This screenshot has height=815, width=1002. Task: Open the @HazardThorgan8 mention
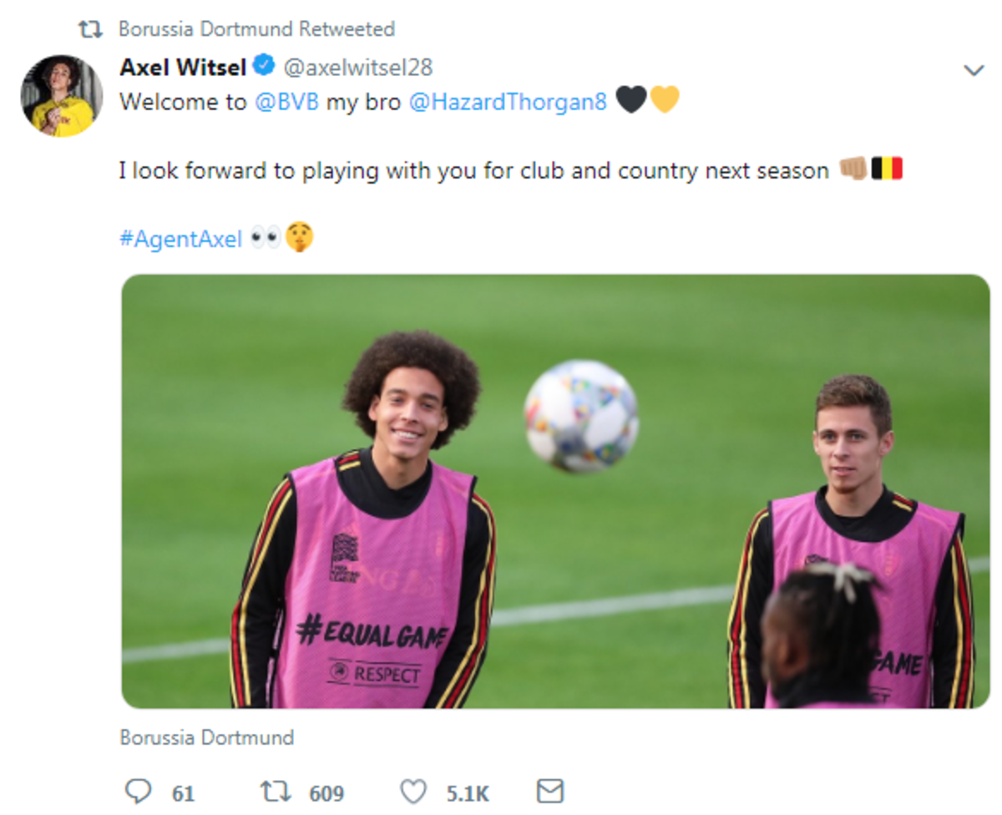[508, 102]
